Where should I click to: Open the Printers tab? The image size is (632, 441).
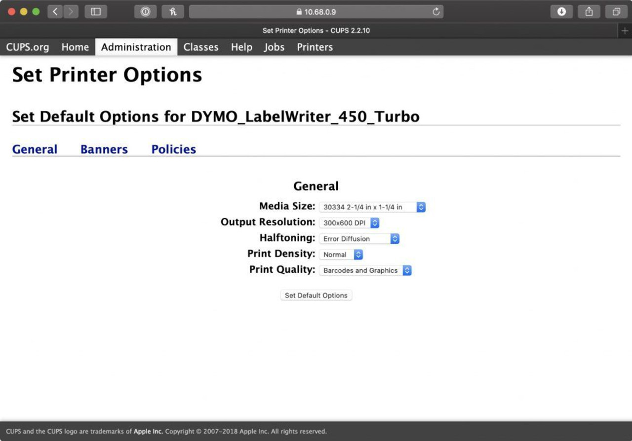point(315,47)
